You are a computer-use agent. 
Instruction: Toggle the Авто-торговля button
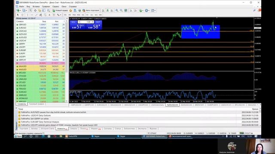point(91,10)
